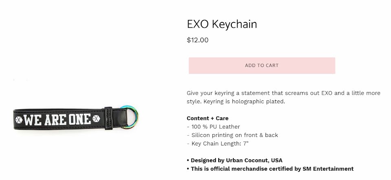Click the $12.00 price text
Image resolution: width=391 pixels, height=180 pixels.
tap(198, 40)
